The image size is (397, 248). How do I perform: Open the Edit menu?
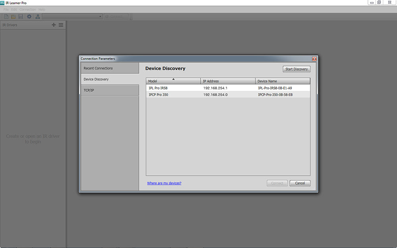click(x=14, y=10)
